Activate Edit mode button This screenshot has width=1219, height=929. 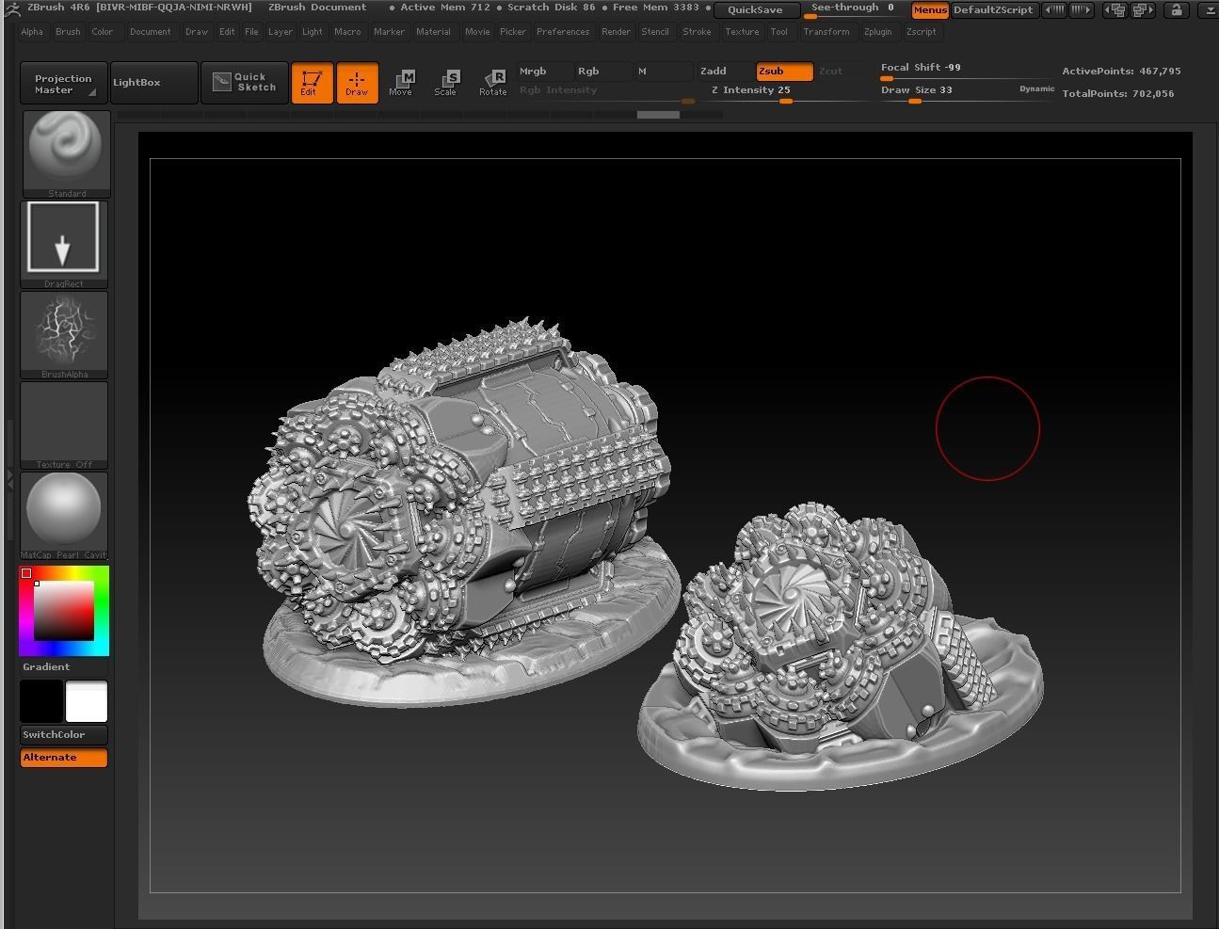[312, 82]
